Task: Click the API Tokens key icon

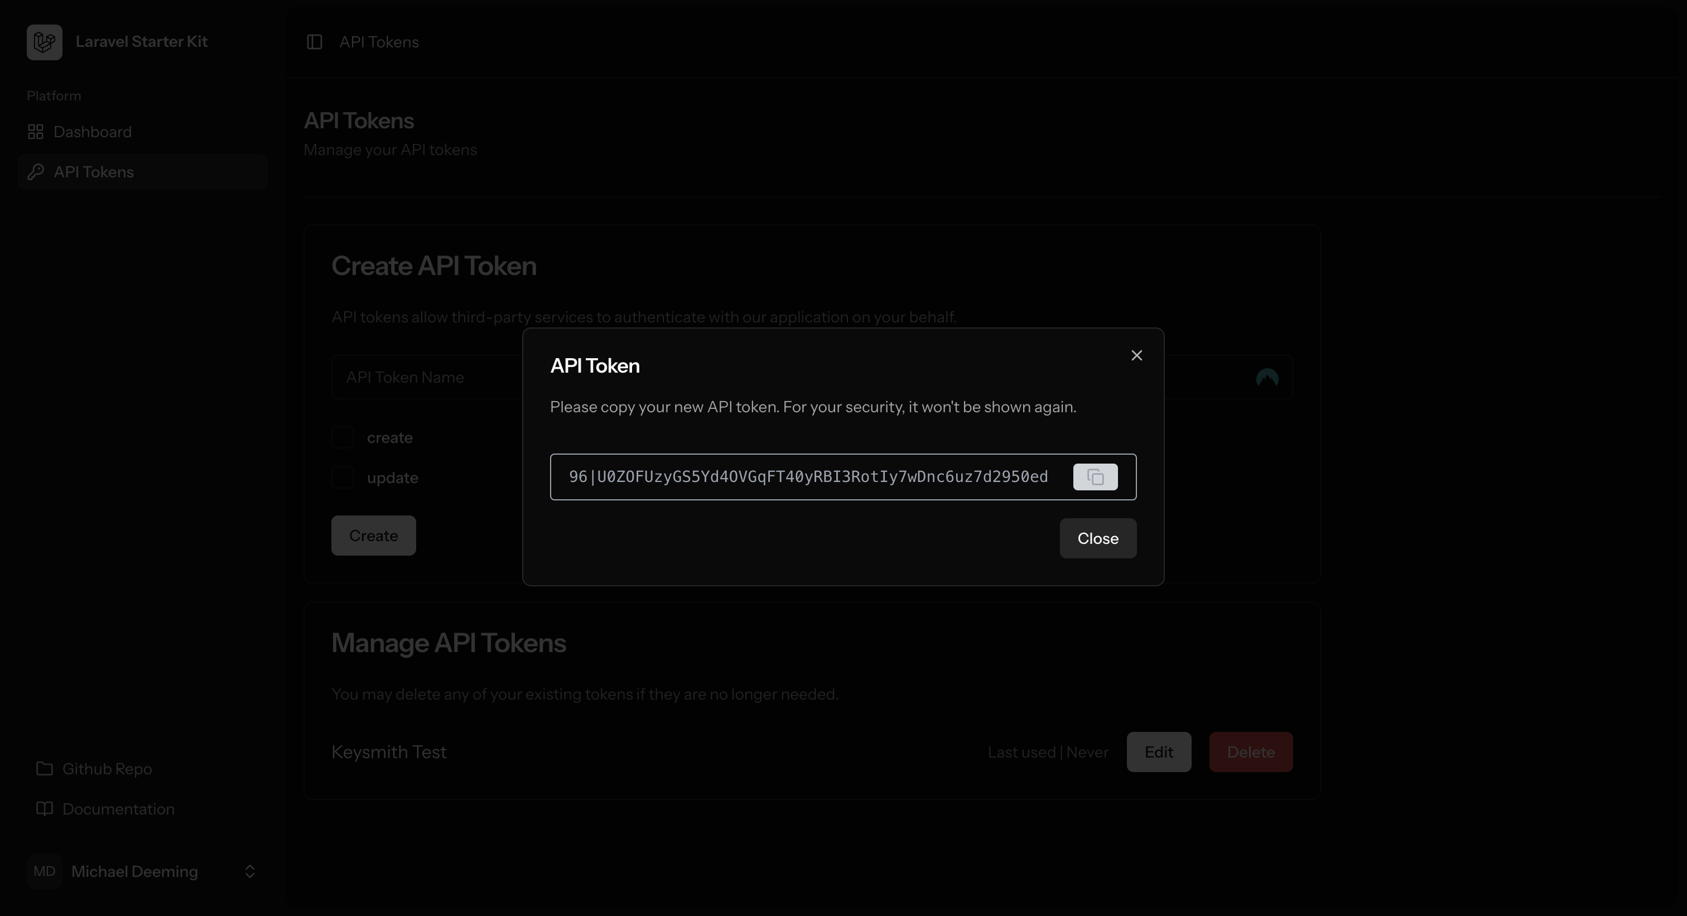Action: coord(35,172)
